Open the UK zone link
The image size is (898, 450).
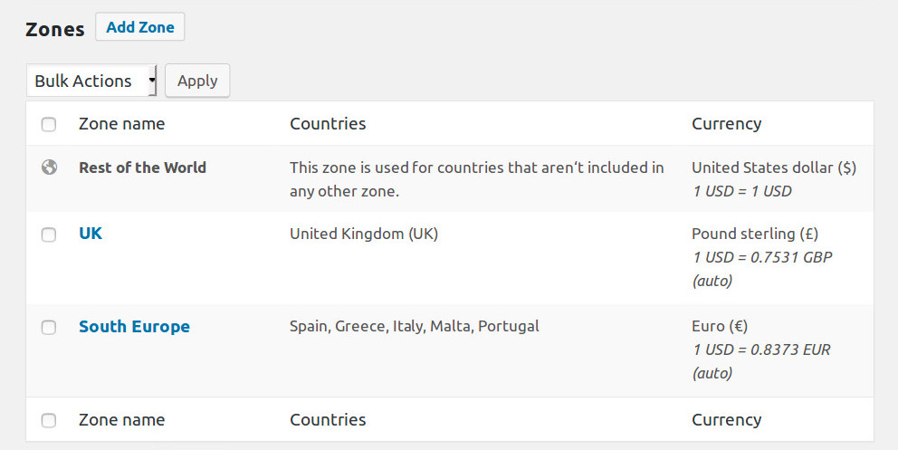tap(91, 234)
